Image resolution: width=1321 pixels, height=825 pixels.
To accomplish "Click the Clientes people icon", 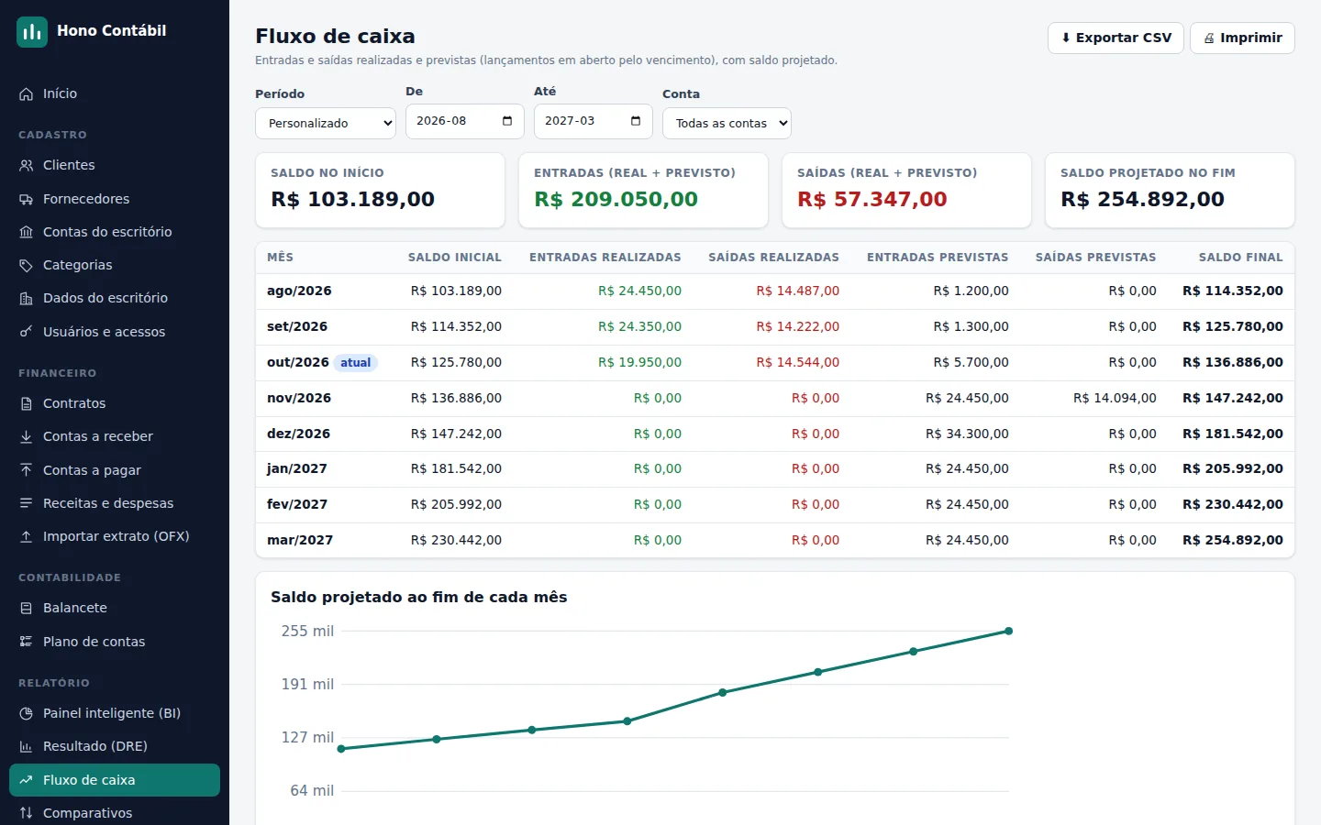I will coord(26,165).
